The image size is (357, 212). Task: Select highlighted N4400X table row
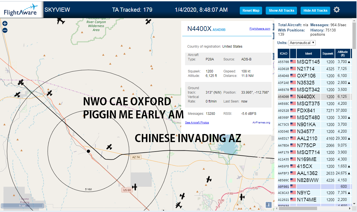click(x=314, y=97)
